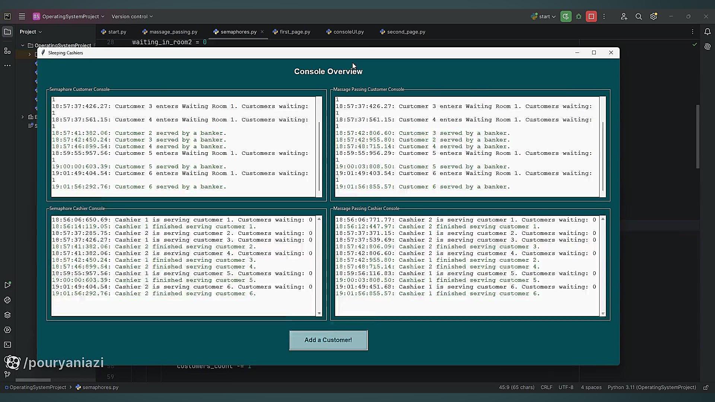
Task: Open the Notifications bell
Action: (x=708, y=32)
